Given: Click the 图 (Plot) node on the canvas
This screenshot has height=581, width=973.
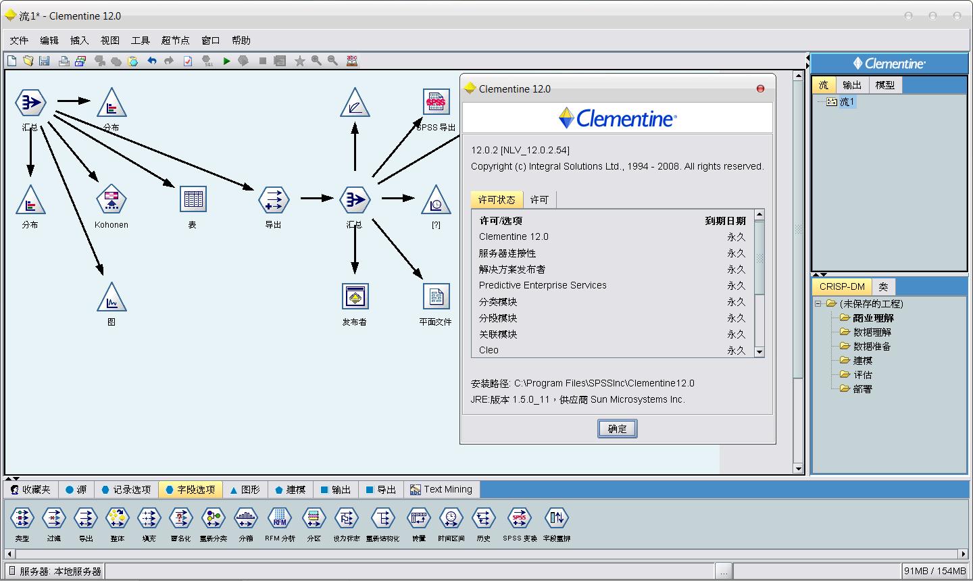Looking at the screenshot, I should pyautogui.click(x=111, y=297).
